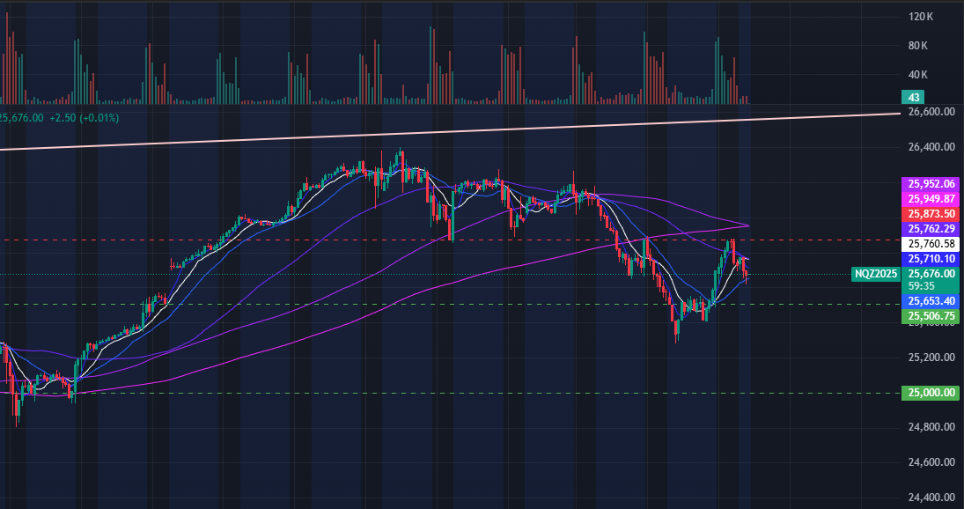Select the pink trendline above the chart

click(x=440, y=132)
